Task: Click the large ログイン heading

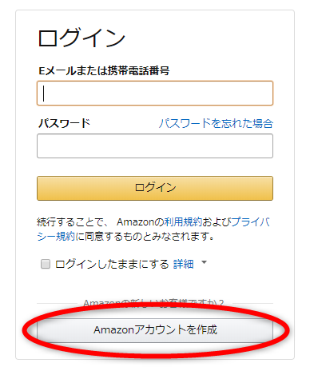Action: tap(81, 38)
